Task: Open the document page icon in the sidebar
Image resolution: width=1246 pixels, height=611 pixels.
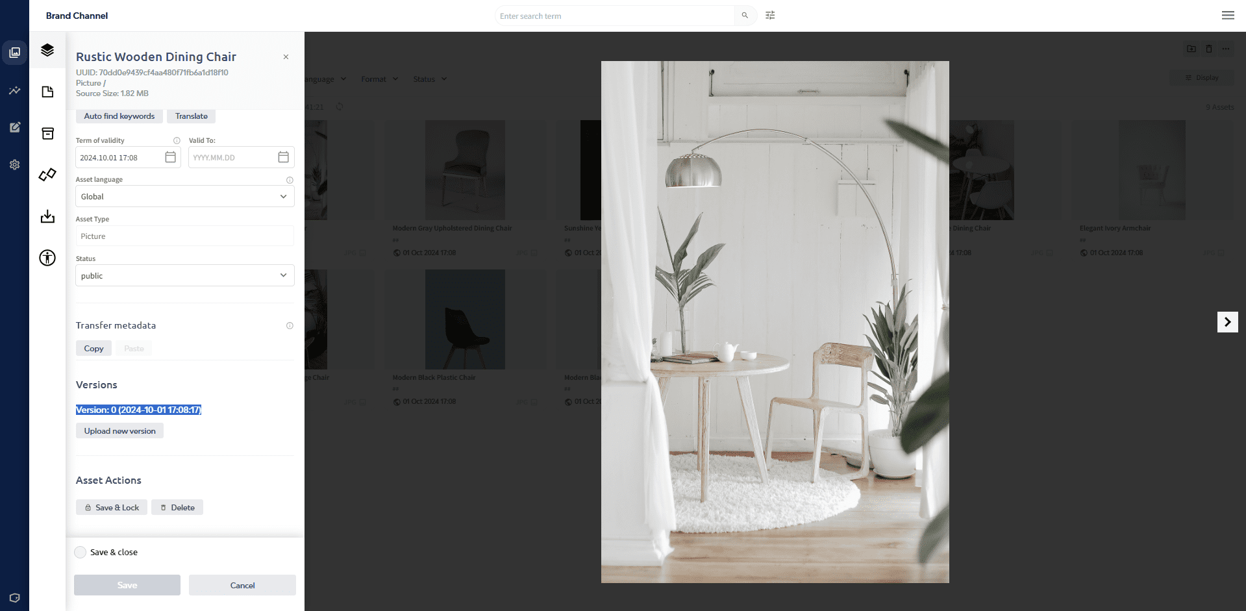Action: point(47,92)
